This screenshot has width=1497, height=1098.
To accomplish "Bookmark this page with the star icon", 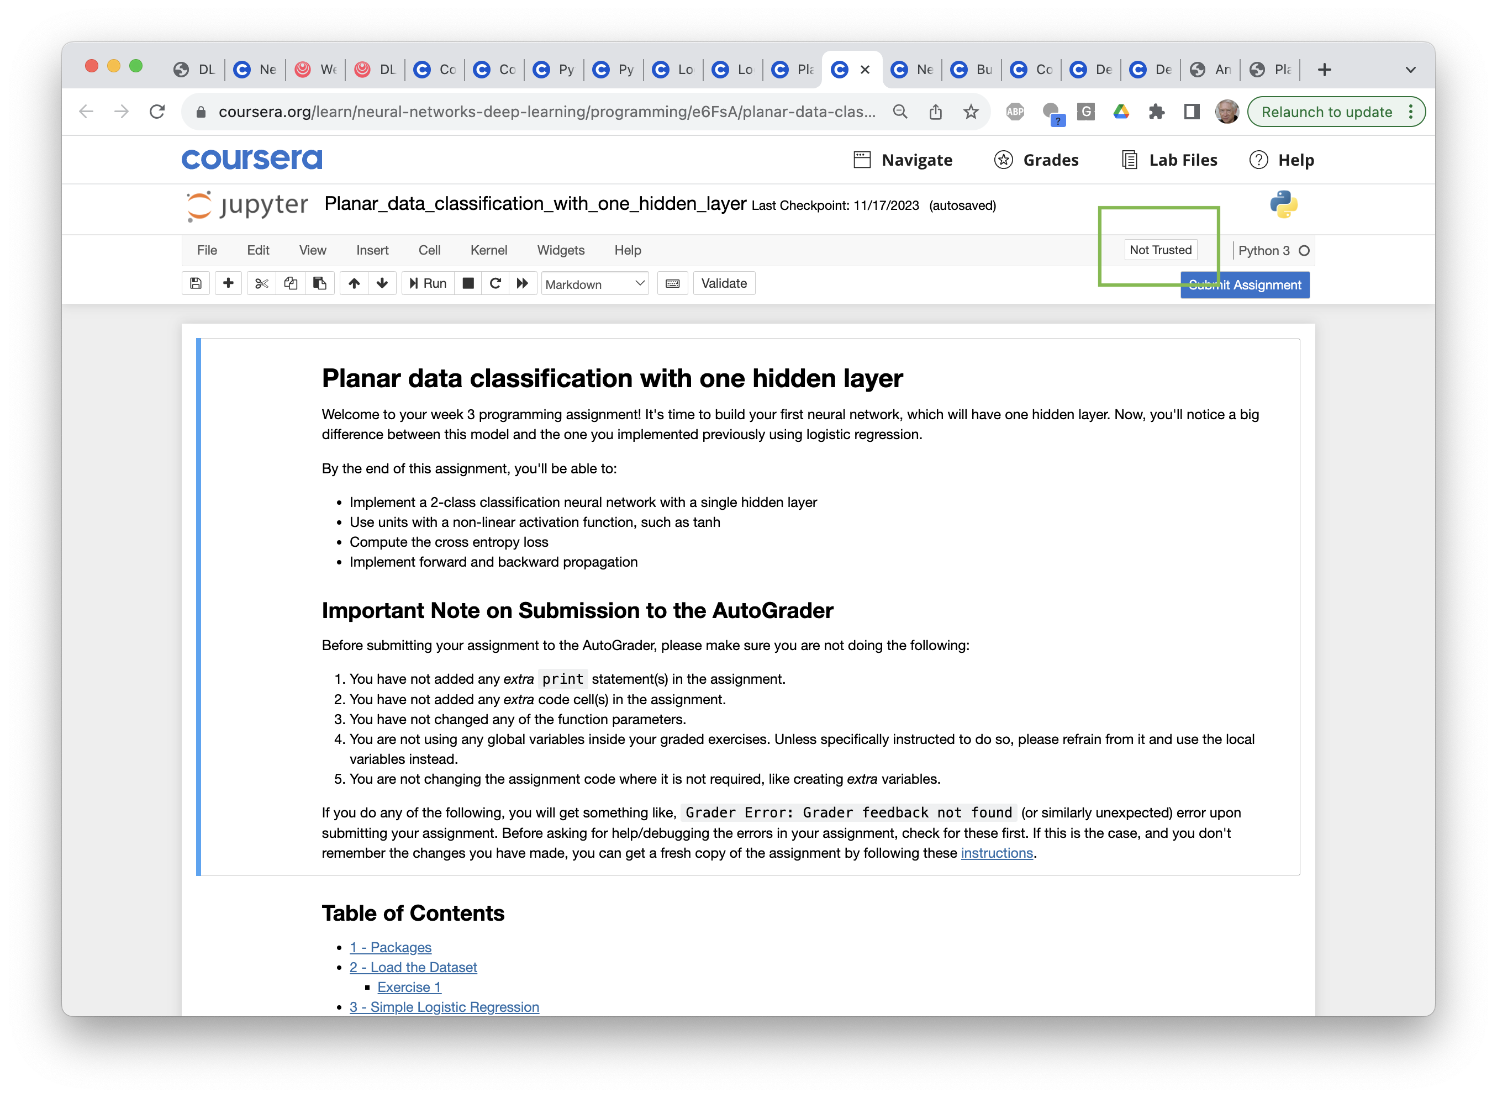I will point(971,112).
